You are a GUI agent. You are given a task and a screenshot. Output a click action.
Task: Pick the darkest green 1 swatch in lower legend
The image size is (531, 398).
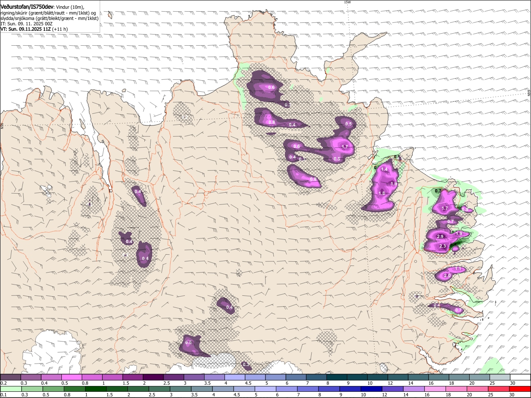pos(96,389)
